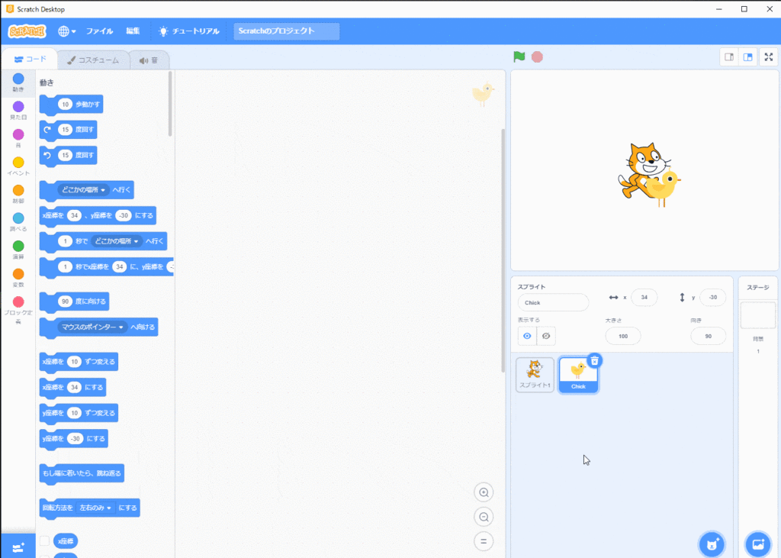Select the スプライト1 cat sprite thumbnail
The width and height of the screenshot is (781, 558).
pos(535,375)
